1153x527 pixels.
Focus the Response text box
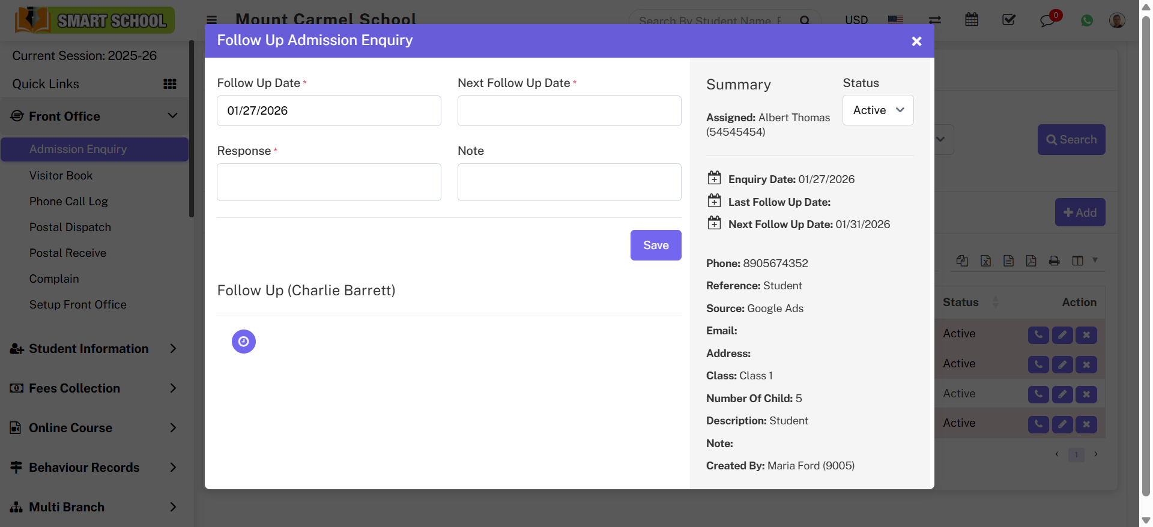click(x=328, y=182)
